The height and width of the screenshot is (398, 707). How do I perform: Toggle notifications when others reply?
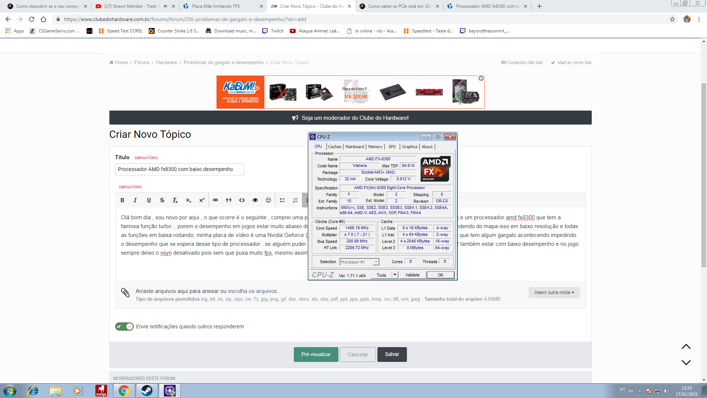[x=124, y=327]
